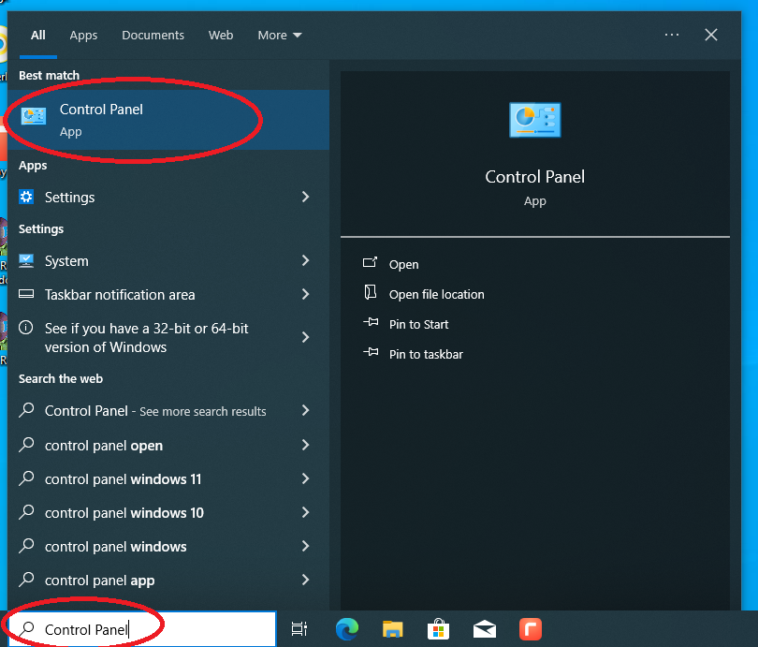This screenshot has width=758, height=647.
Task: Select the All search tab
Action: point(38,36)
